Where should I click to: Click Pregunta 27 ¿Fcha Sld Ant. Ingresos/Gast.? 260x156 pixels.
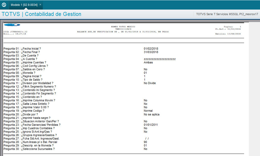pos(32,139)
